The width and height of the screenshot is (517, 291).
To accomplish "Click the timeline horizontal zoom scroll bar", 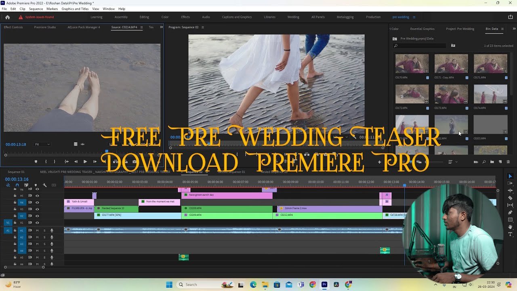I will 24,267.
